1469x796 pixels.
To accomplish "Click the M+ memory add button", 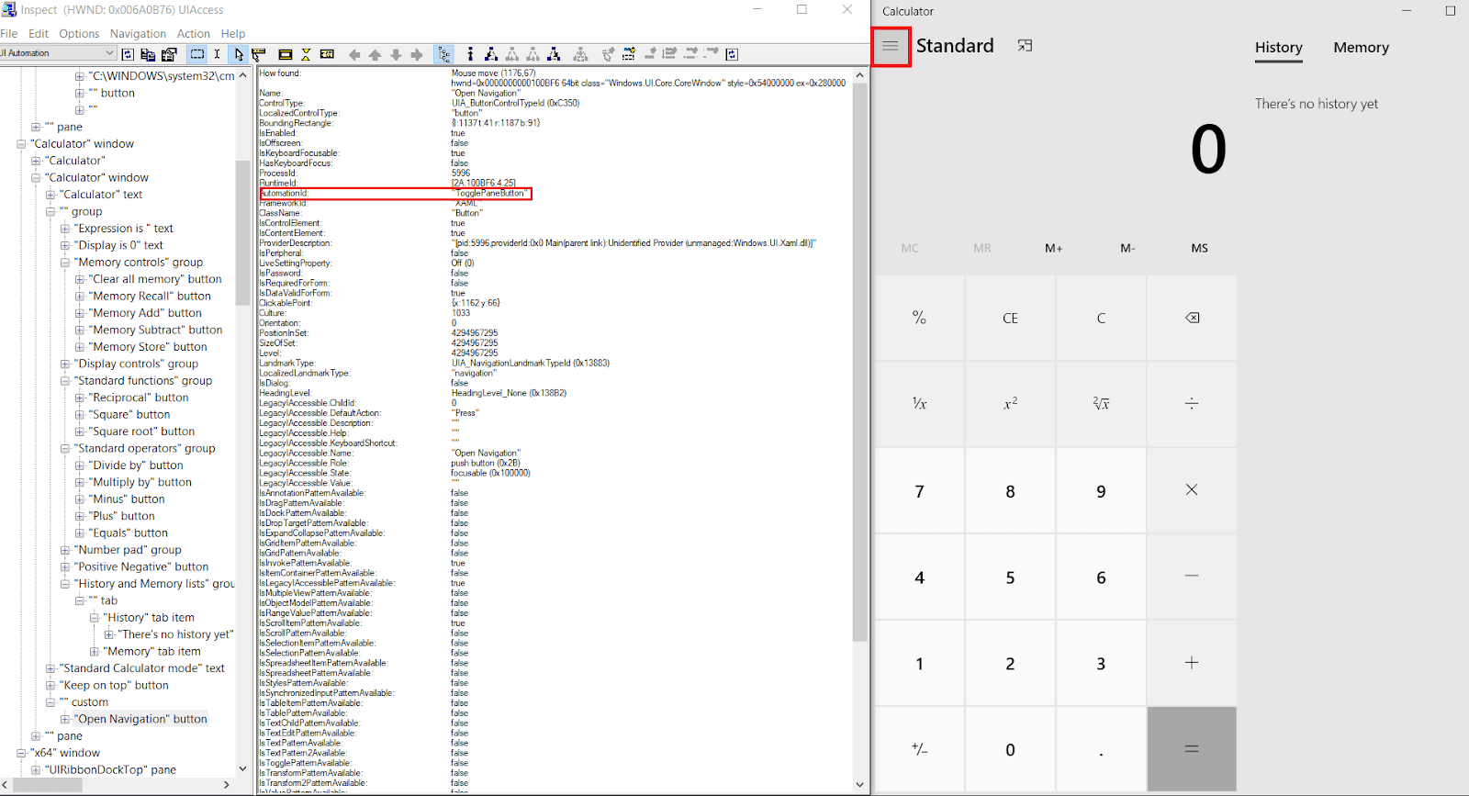I will pyautogui.click(x=1053, y=248).
